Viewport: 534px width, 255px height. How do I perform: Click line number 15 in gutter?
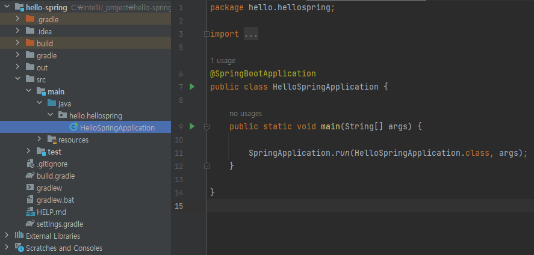point(178,206)
